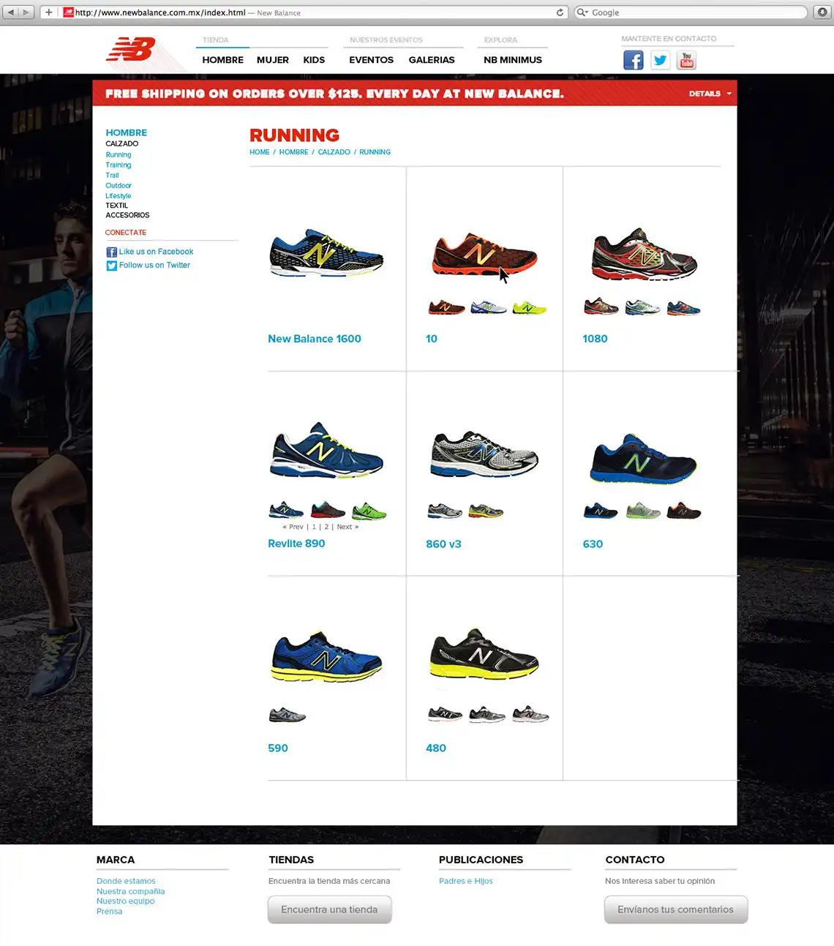This screenshot has height=946, width=834.
Task: Open the large 590 shoe image
Action: point(327,656)
